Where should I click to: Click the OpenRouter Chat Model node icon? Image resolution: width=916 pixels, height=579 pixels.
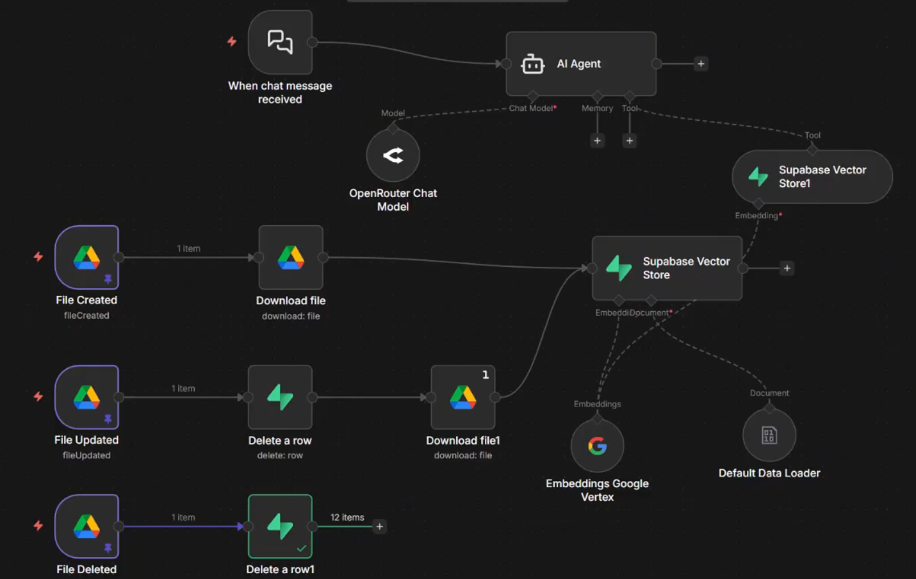[393, 155]
